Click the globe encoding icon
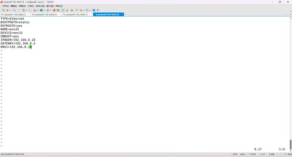This screenshot has height=157, width=292. tap(41, 10)
